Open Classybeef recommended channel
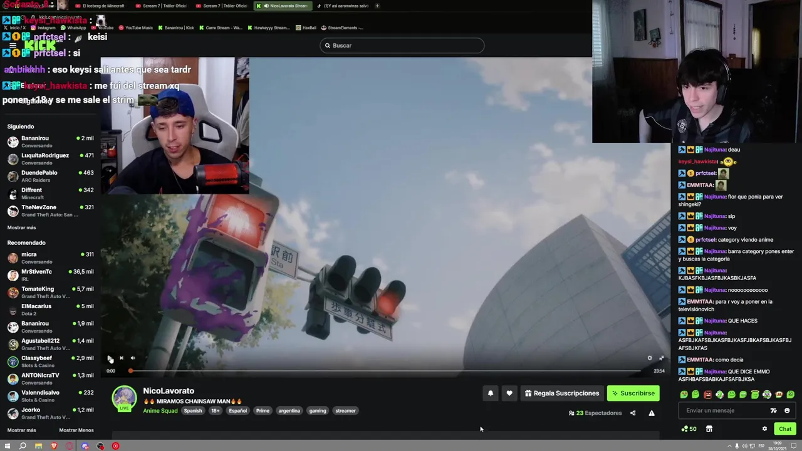 tap(50, 361)
